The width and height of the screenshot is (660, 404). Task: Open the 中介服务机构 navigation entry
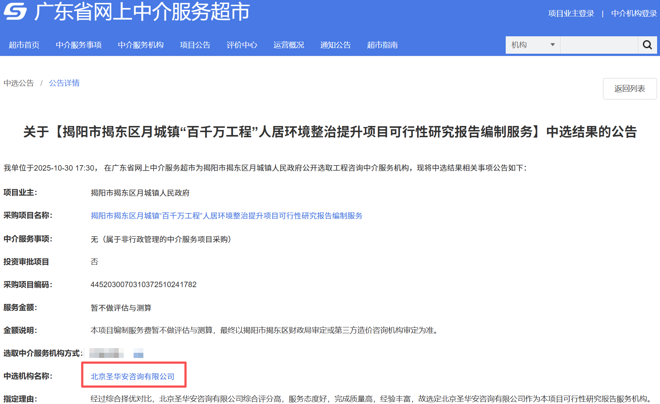141,45
